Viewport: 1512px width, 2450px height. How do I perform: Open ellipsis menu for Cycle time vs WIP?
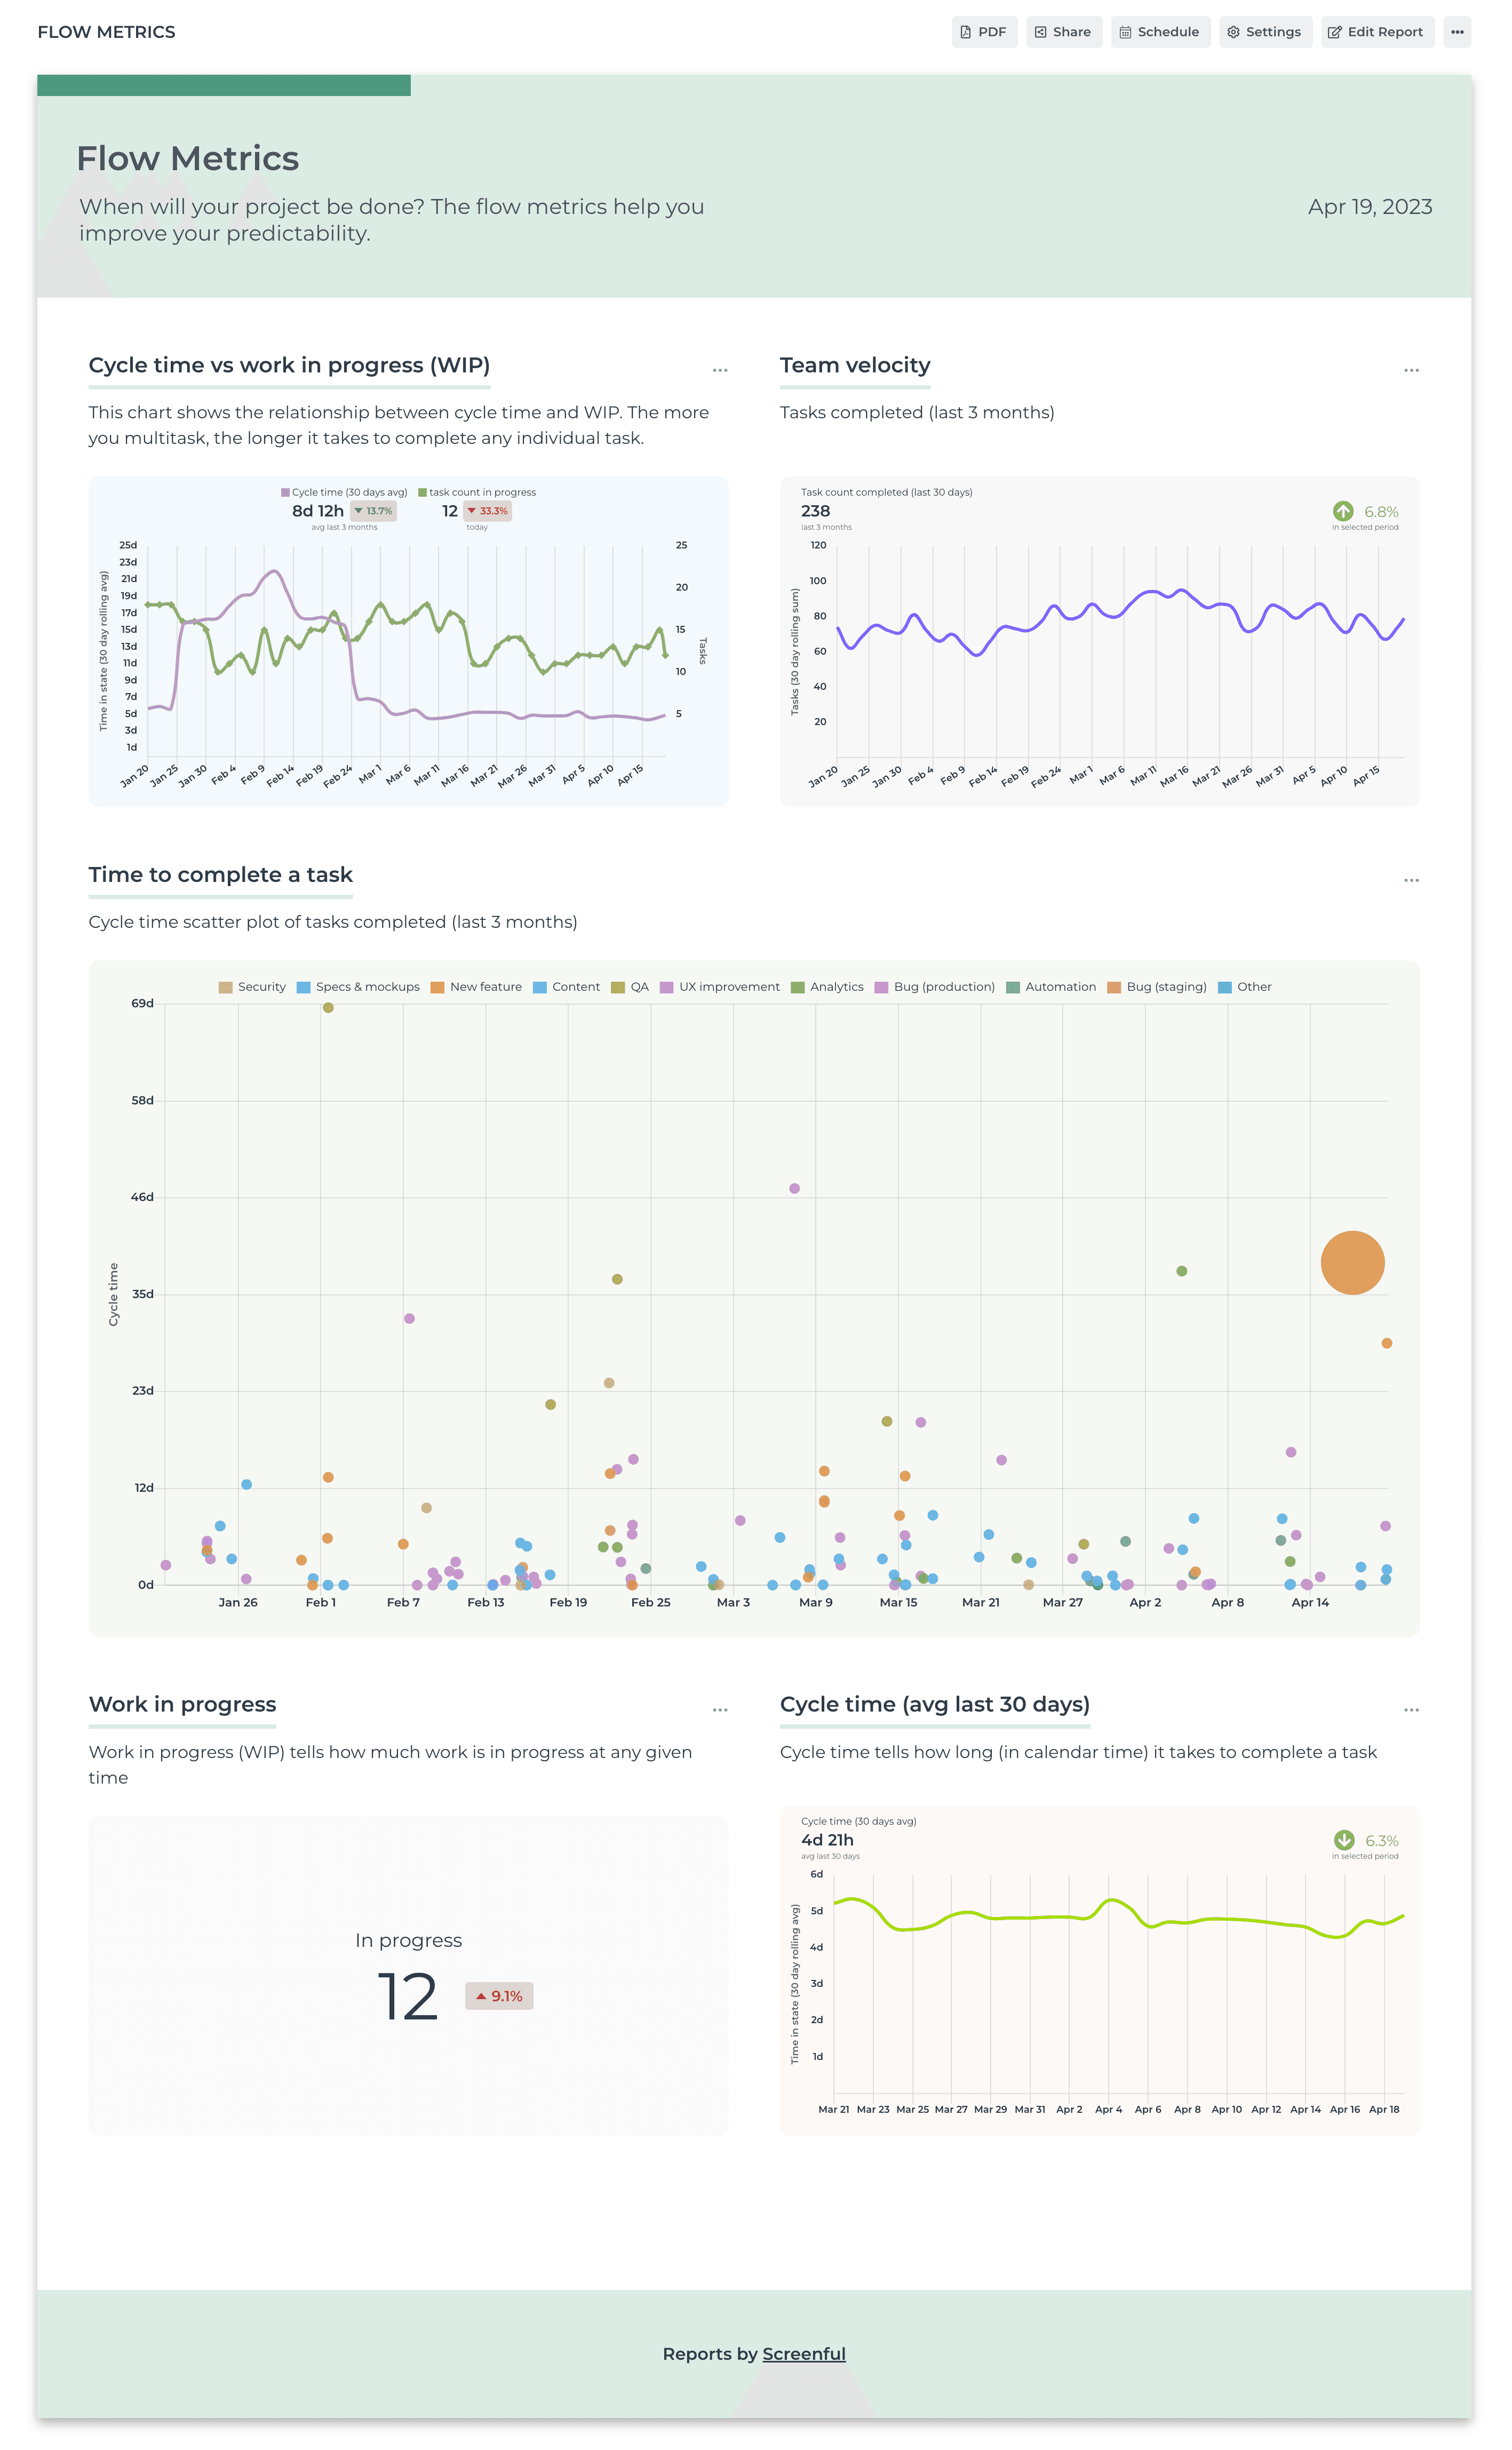(720, 370)
